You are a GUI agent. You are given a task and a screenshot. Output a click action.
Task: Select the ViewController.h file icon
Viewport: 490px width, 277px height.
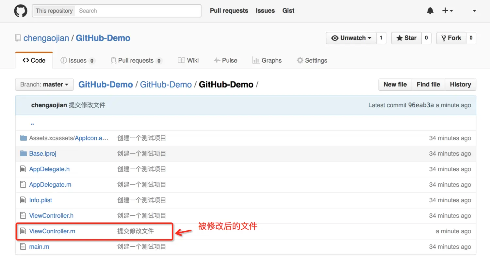(23, 216)
